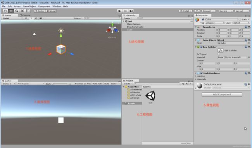Toggle Mute Audio in Game view
This screenshot has height=148, width=252.
pyautogui.click(x=97, y=83)
